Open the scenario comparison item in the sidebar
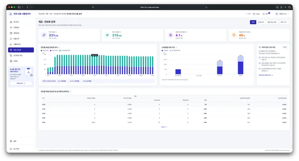 pos(21,55)
